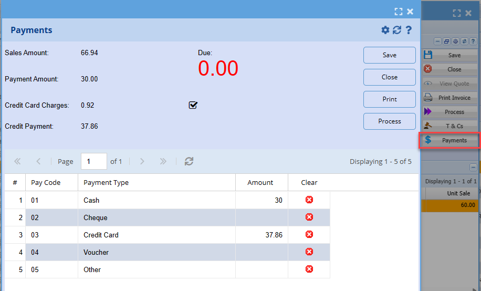Expand the Payments dialog to full screen
Screen dimensions: 481x291
tap(398, 11)
